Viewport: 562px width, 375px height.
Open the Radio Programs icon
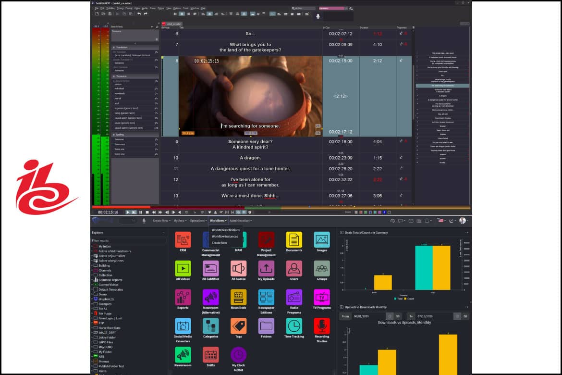click(294, 297)
